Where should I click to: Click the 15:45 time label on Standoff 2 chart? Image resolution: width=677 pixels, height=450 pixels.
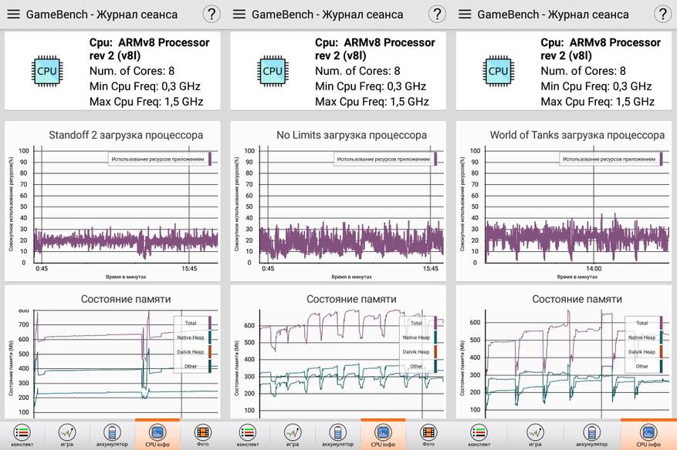tap(189, 268)
